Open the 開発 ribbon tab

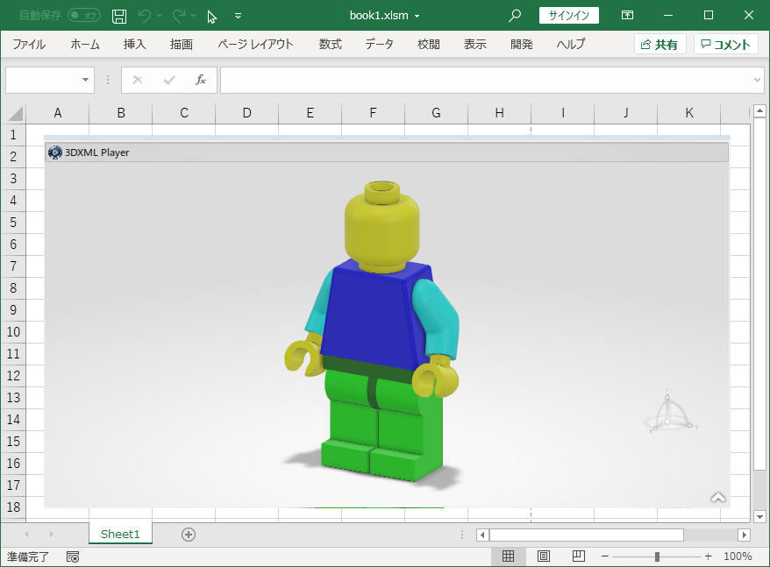(522, 44)
